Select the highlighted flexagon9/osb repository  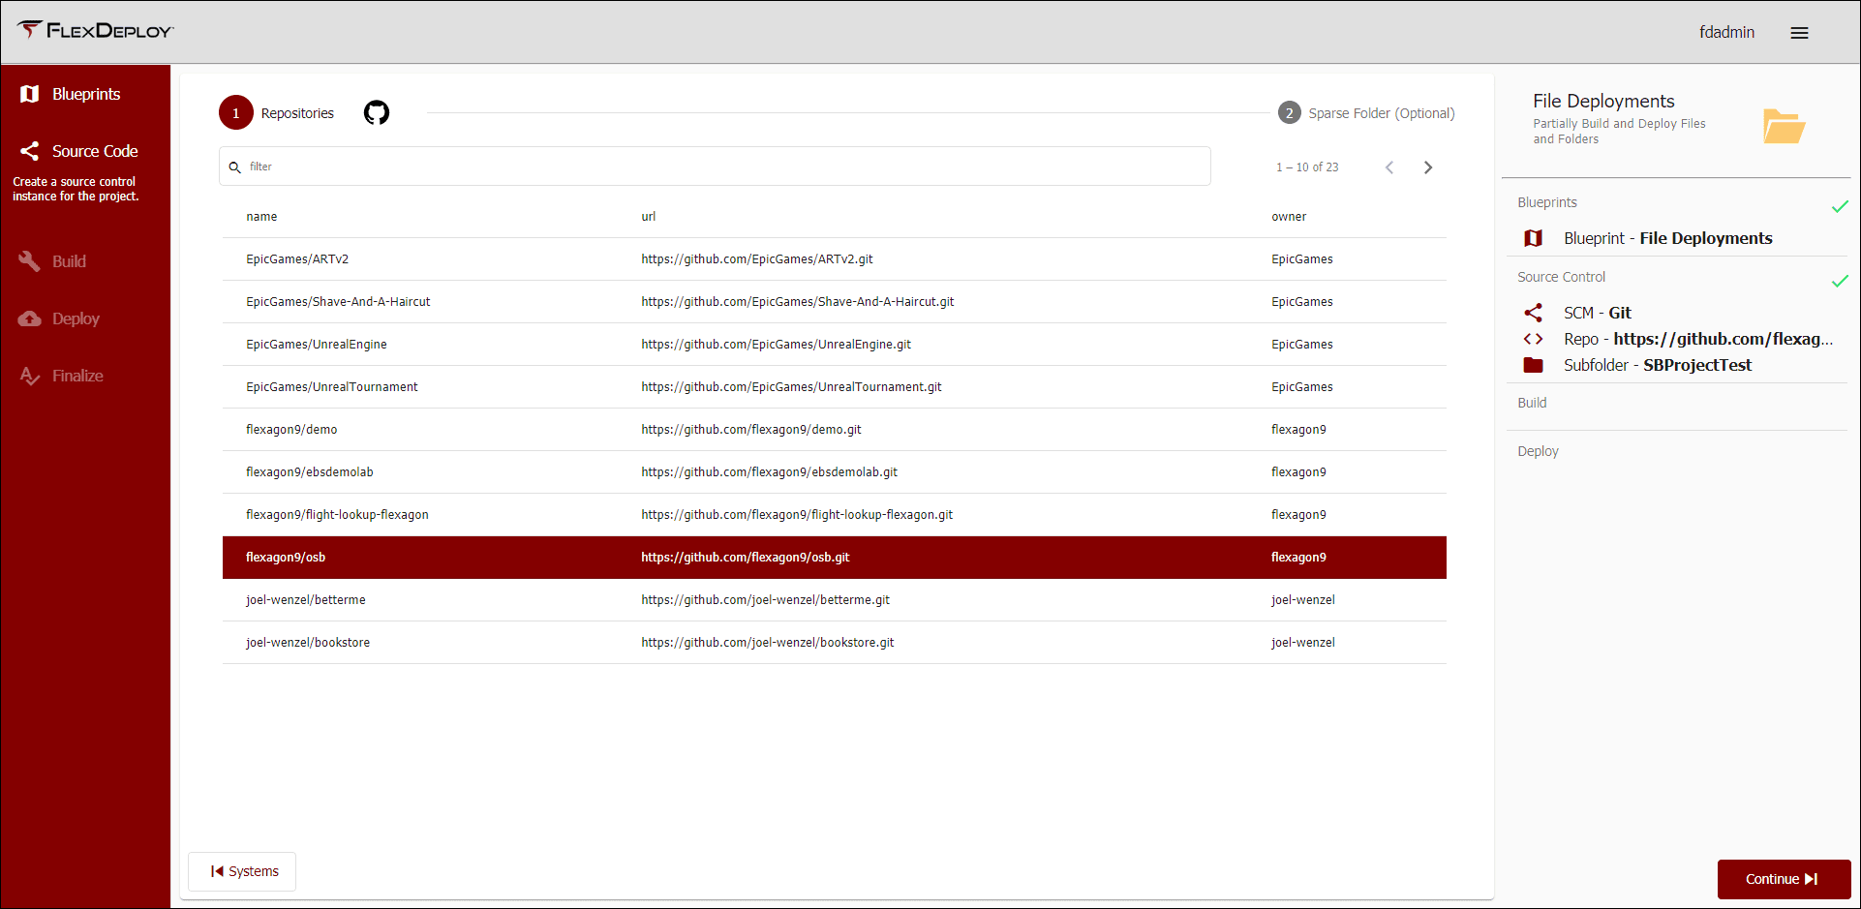click(835, 558)
